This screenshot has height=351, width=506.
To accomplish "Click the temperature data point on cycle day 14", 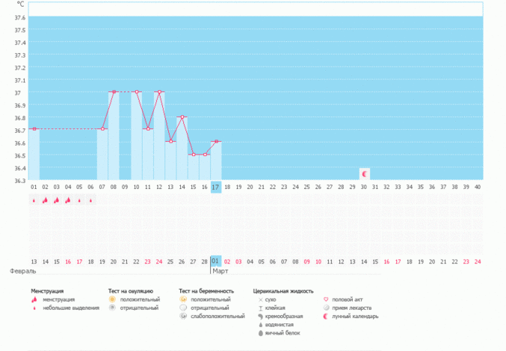I will click(x=182, y=117).
